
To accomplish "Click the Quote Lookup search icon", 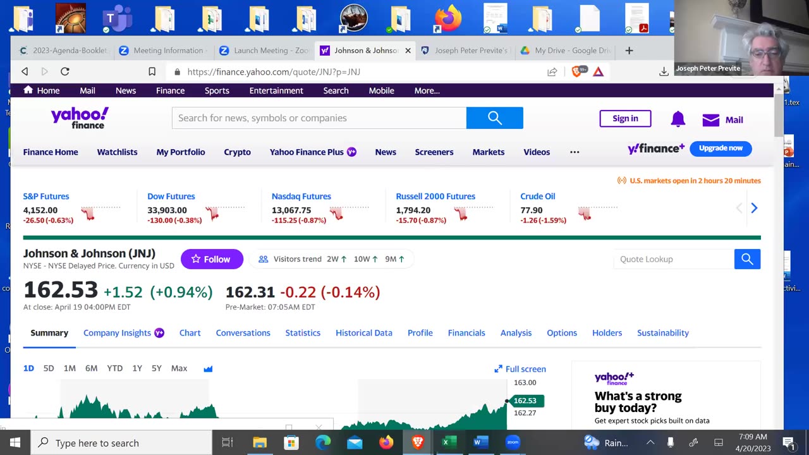I will tap(747, 259).
